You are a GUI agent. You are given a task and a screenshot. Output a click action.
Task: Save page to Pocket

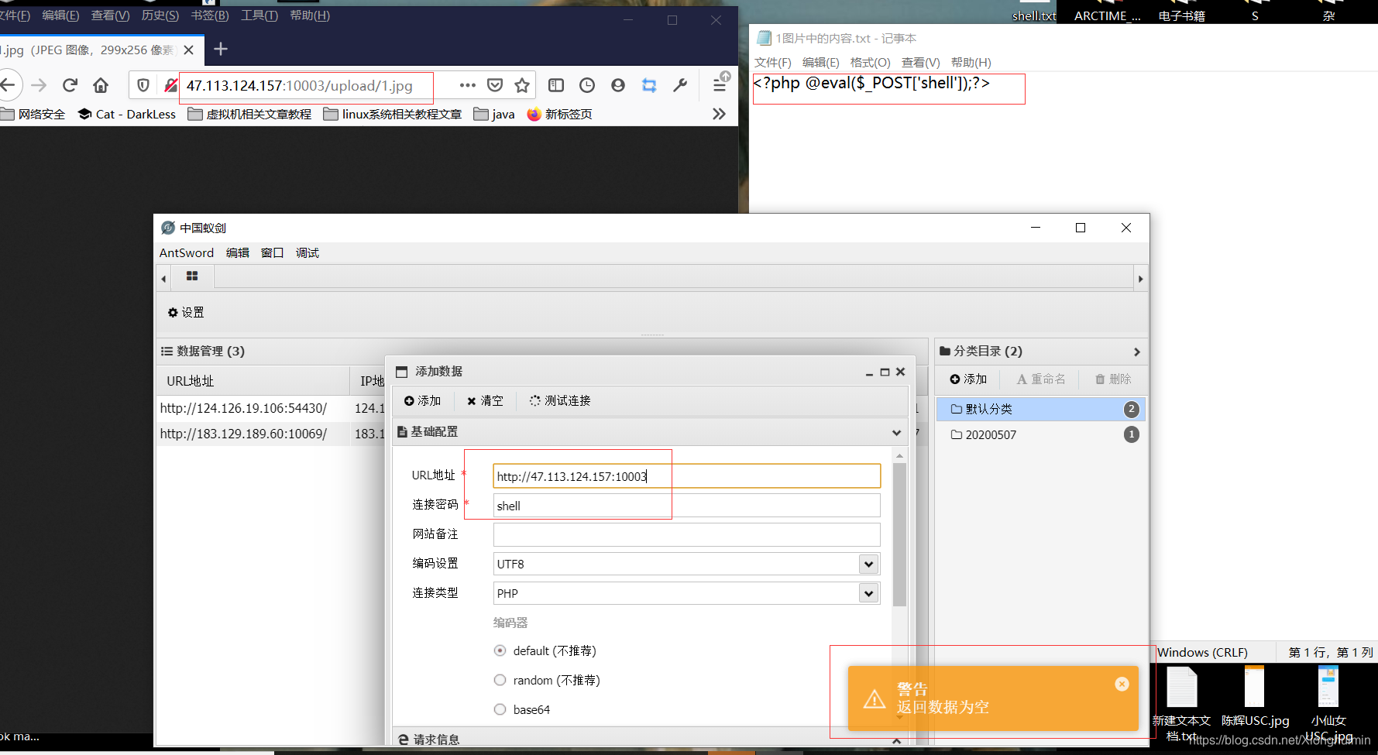[495, 85]
